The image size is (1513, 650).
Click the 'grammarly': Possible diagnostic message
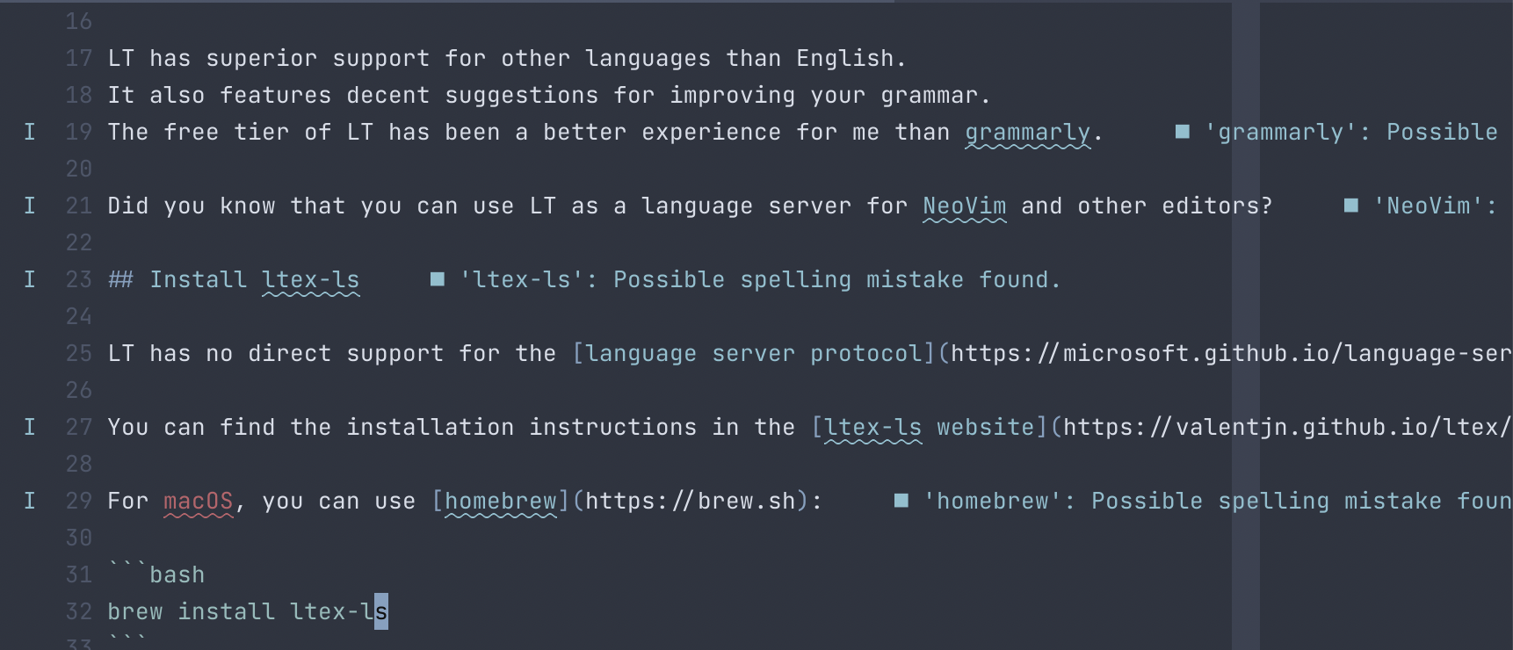point(1351,133)
